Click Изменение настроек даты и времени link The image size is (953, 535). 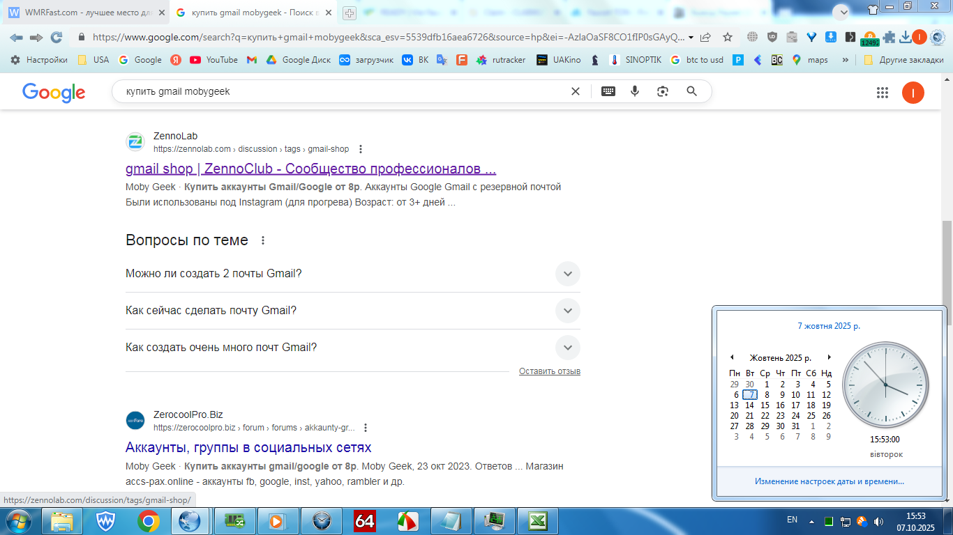830,481
